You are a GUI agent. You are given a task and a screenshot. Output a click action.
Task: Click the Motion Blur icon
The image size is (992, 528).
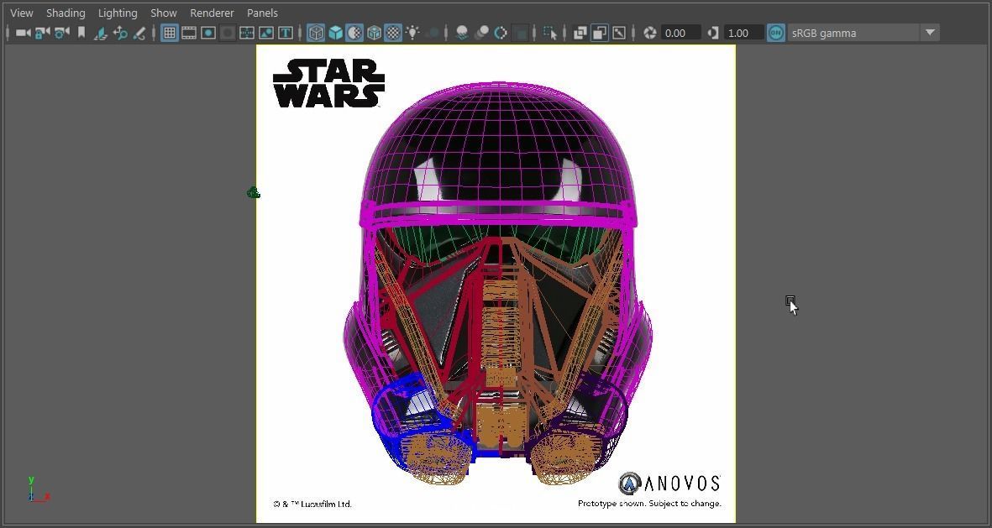point(481,33)
